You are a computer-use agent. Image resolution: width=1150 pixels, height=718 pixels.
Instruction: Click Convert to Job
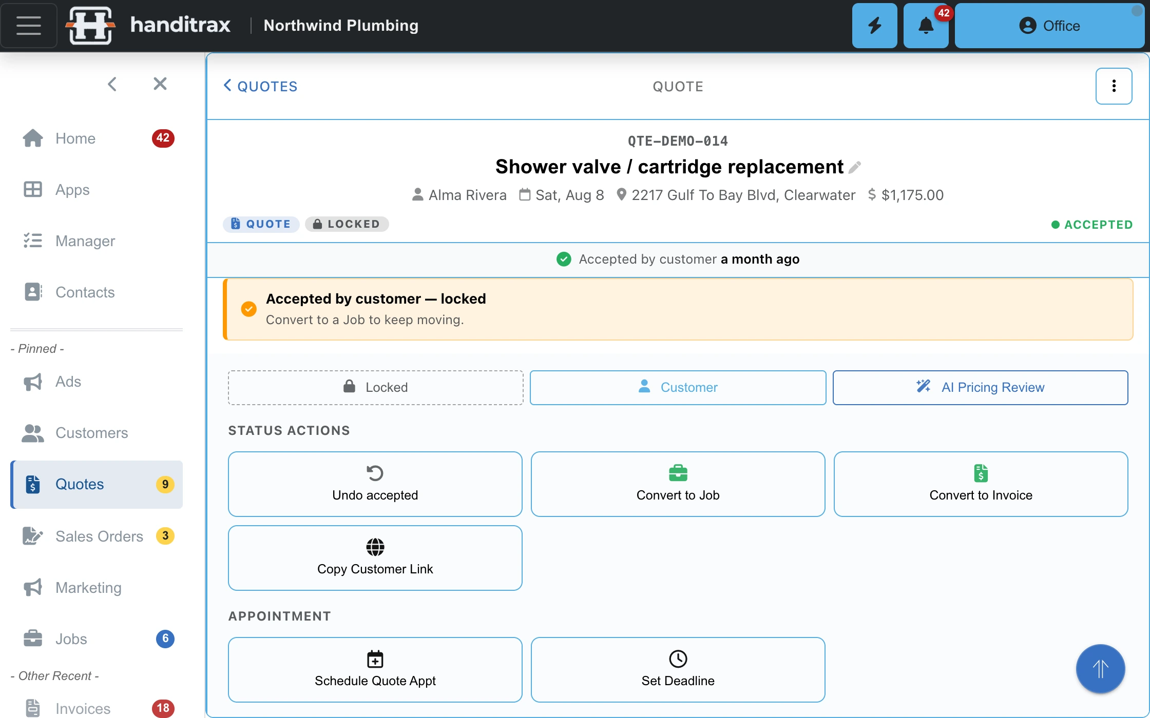pos(678,484)
